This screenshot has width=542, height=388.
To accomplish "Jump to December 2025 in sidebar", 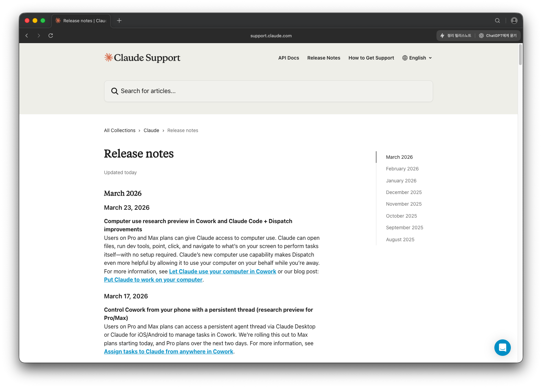I will tap(404, 192).
